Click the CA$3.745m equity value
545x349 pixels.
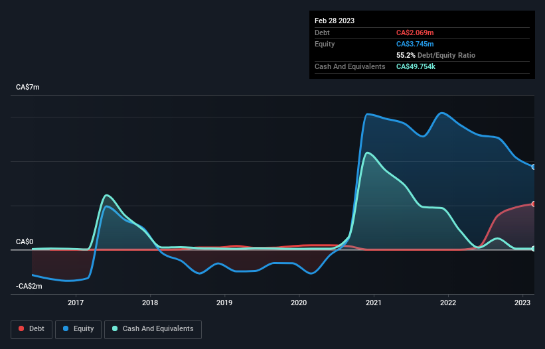[x=415, y=44]
